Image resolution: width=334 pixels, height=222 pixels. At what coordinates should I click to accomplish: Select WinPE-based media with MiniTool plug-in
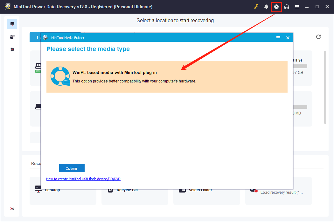click(x=167, y=76)
